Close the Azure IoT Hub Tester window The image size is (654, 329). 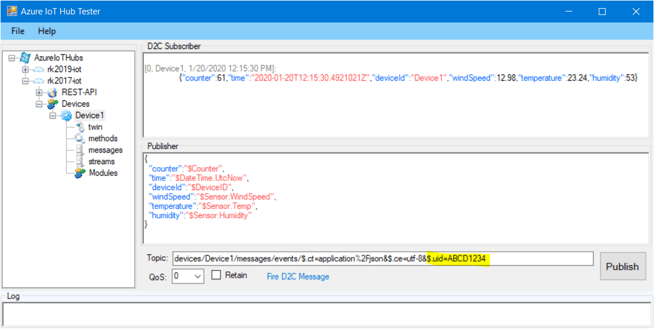coord(636,12)
